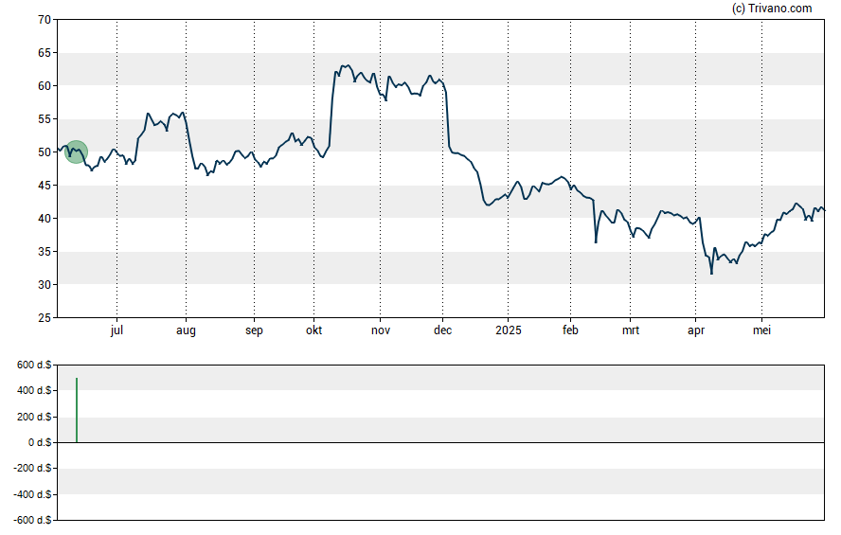The width and height of the screenshot is (841, 535).
Task: Click the green circle marker on price line
Action: tap(76, 152)
